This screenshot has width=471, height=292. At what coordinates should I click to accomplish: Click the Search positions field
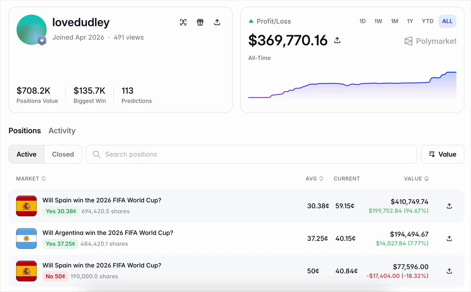[252, 154]
